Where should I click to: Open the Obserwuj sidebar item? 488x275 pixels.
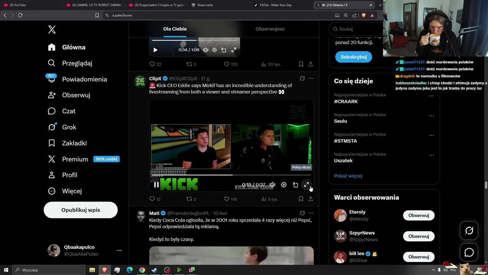(70, 95)
